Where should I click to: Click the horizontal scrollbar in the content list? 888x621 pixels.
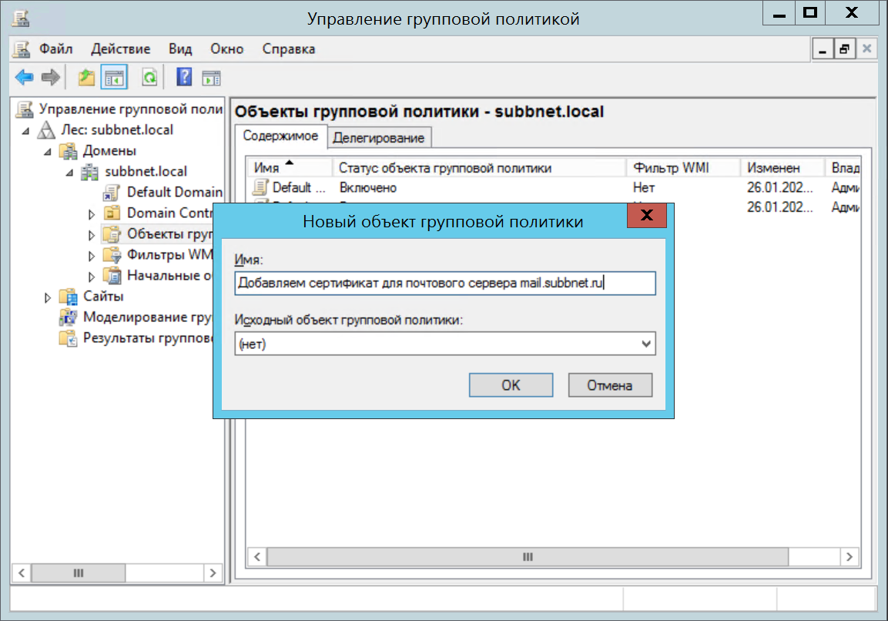527,556
